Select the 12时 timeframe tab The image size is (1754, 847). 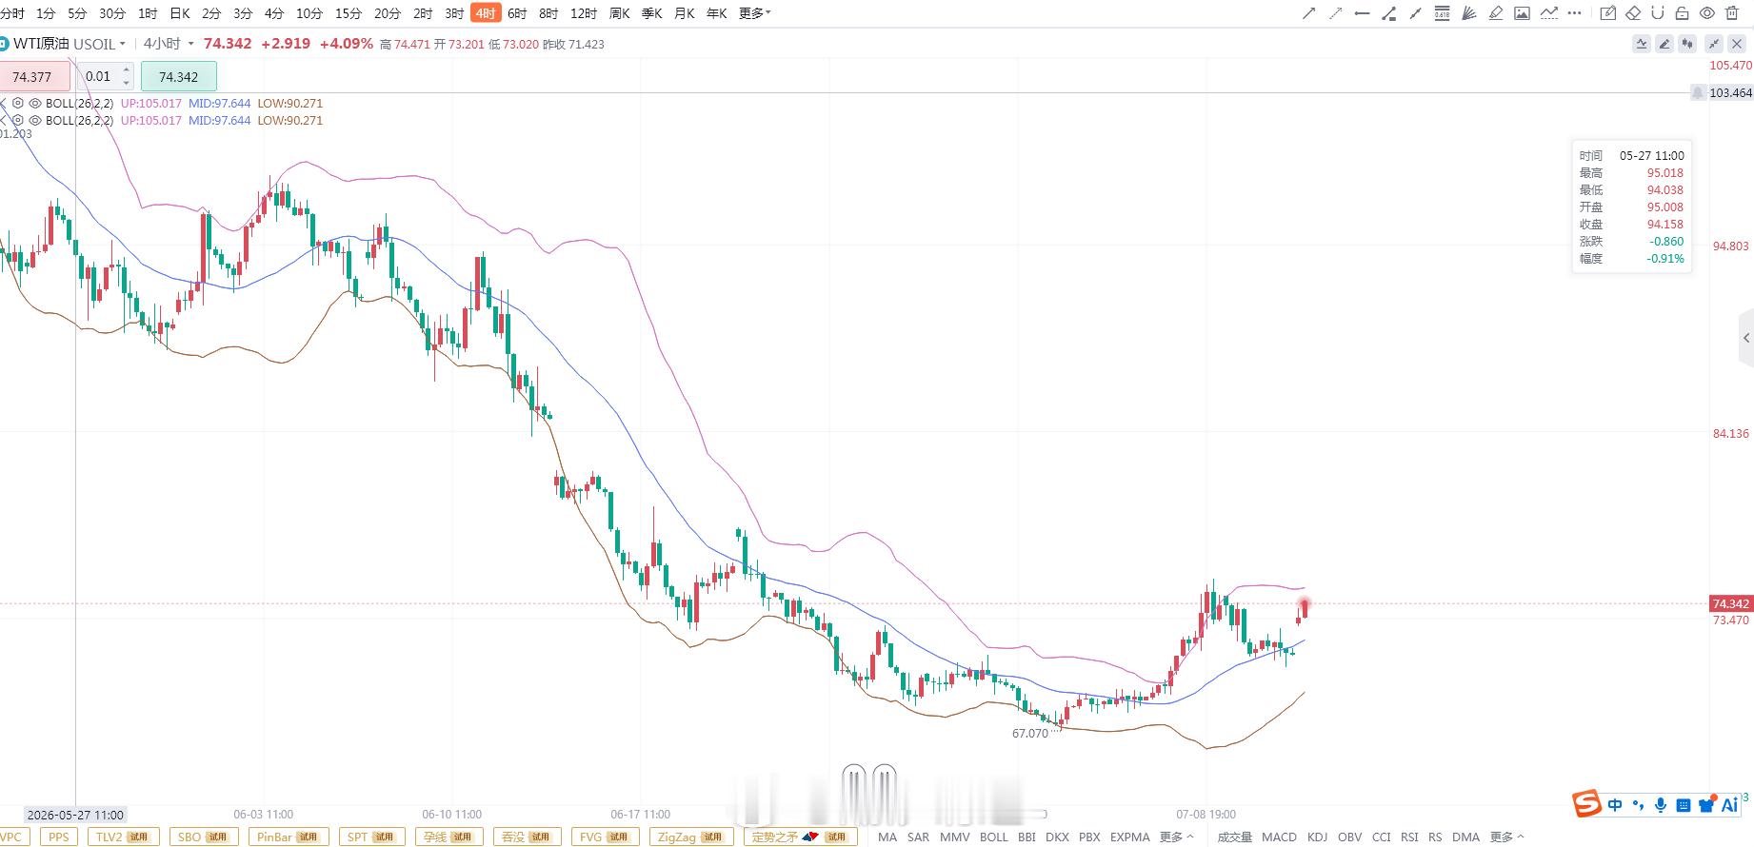pyautogui.click(x=583, y=13)
